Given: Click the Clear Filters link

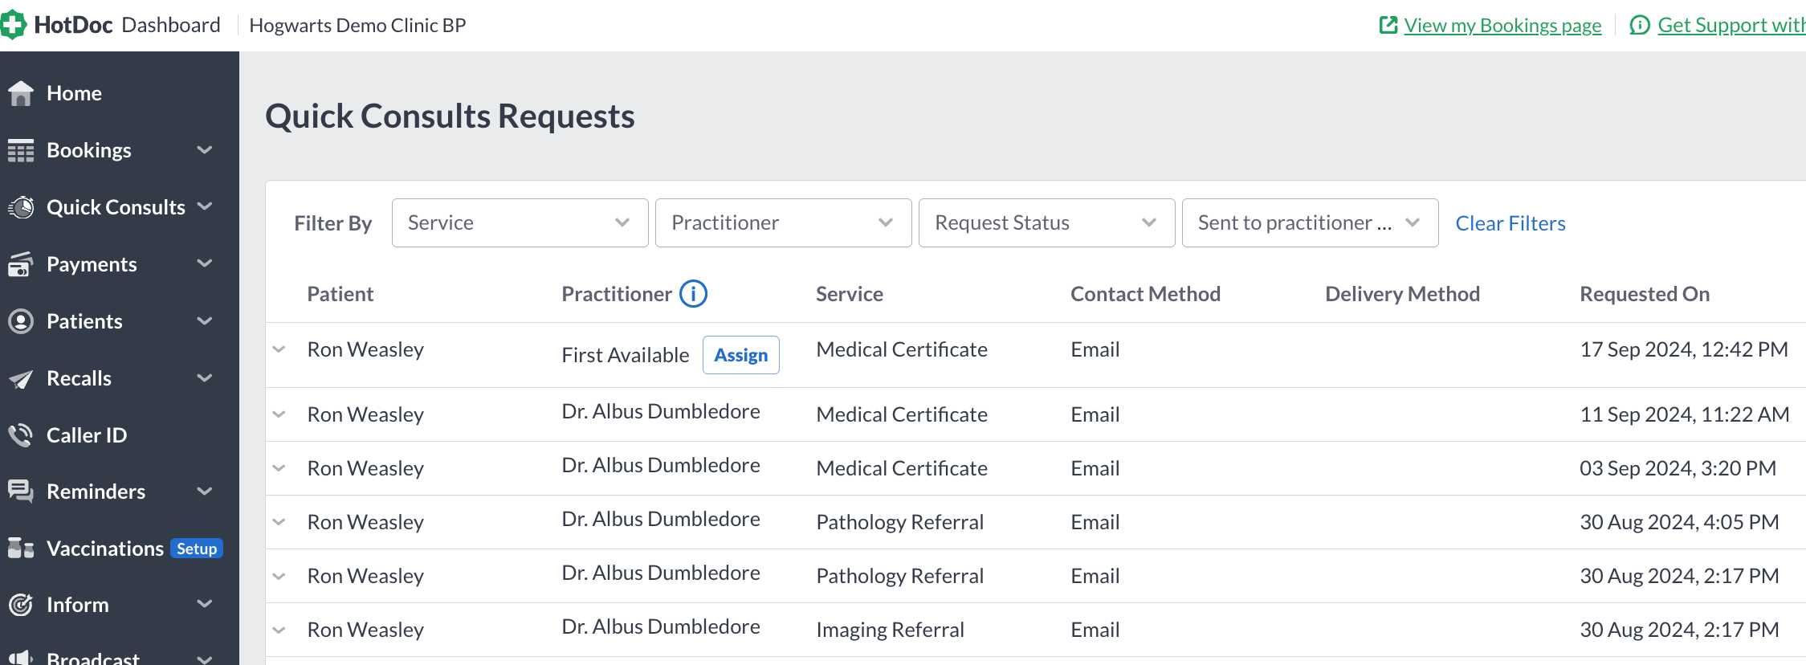Looking at the screenshot, I should click(1510, 223).
